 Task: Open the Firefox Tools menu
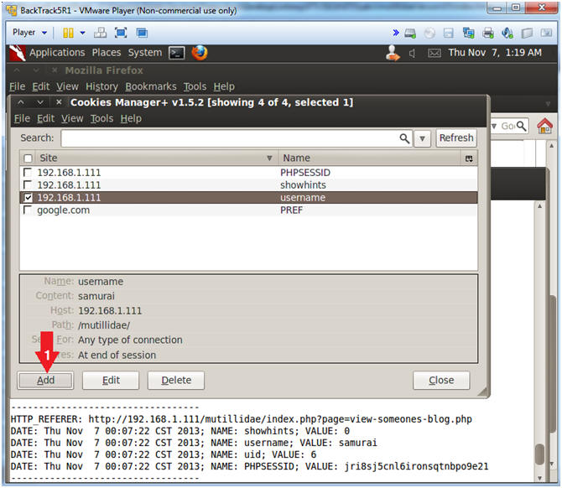click(x=195, y=86)
